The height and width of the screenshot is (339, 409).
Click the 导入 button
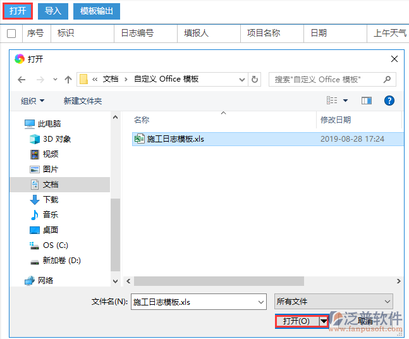(53, 11)
